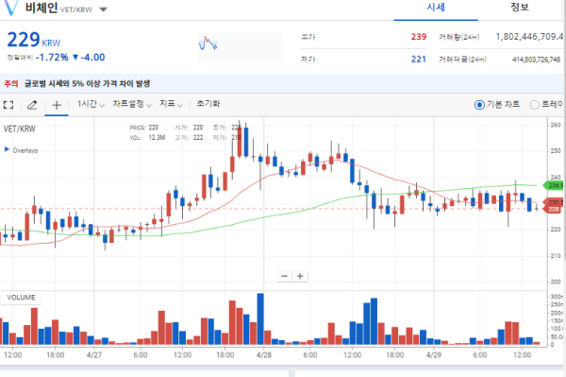Click the 초기화 reset button
The height and width of the screenshot is (377, 566).
coord(208,104)
